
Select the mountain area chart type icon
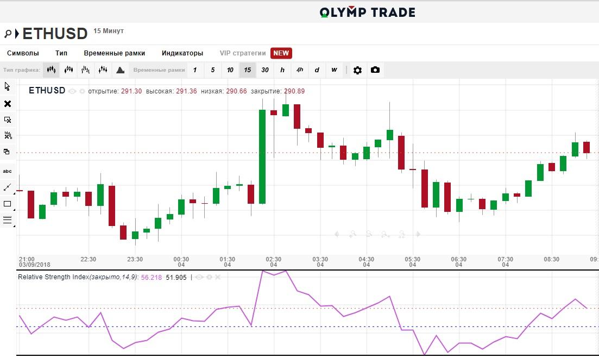pyautogui.click(x=121, y=70)
